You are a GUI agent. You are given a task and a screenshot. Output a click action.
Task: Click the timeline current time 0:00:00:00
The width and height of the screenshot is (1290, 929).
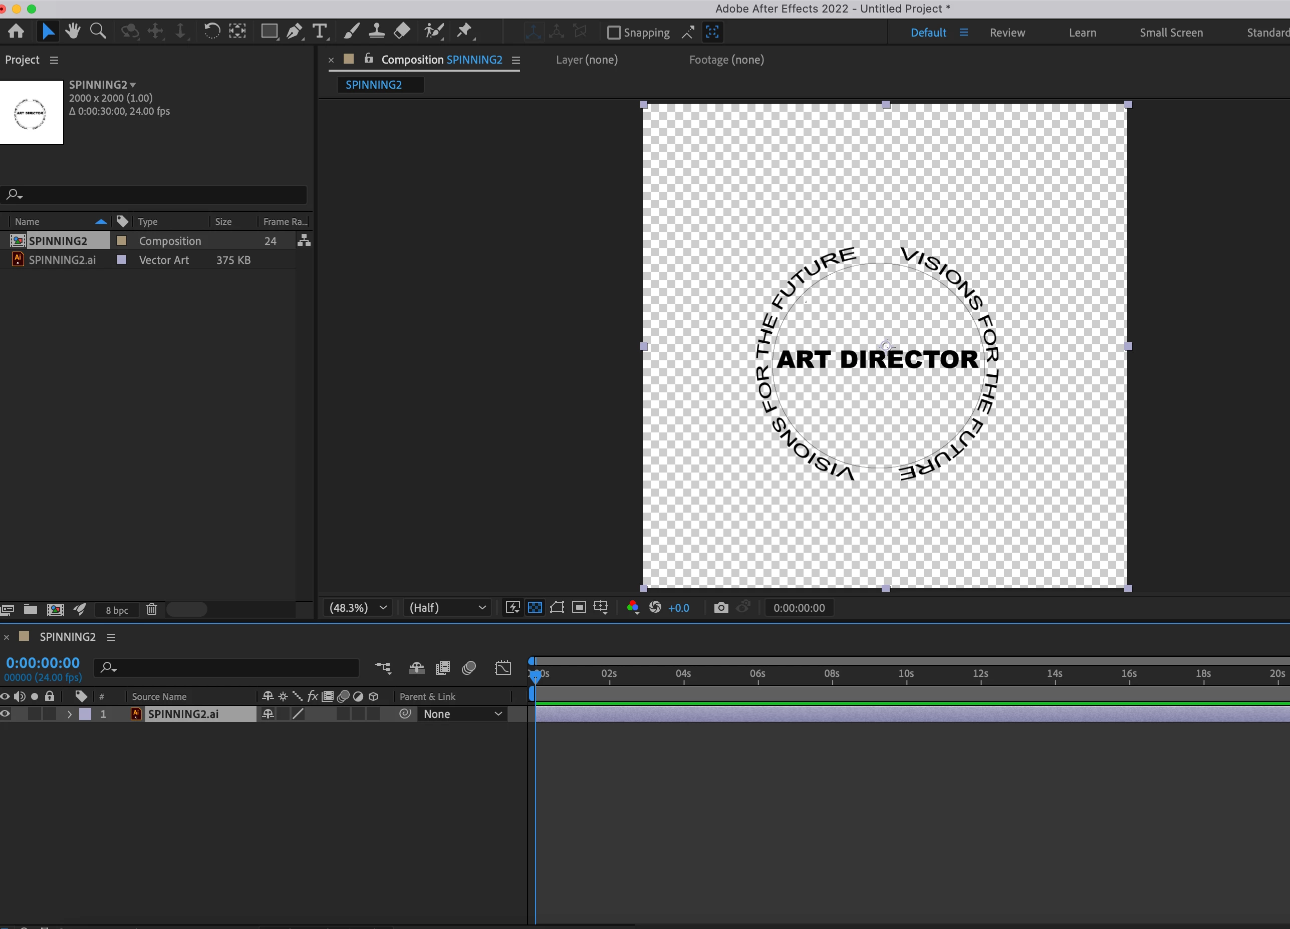click(x=43, y=663)
